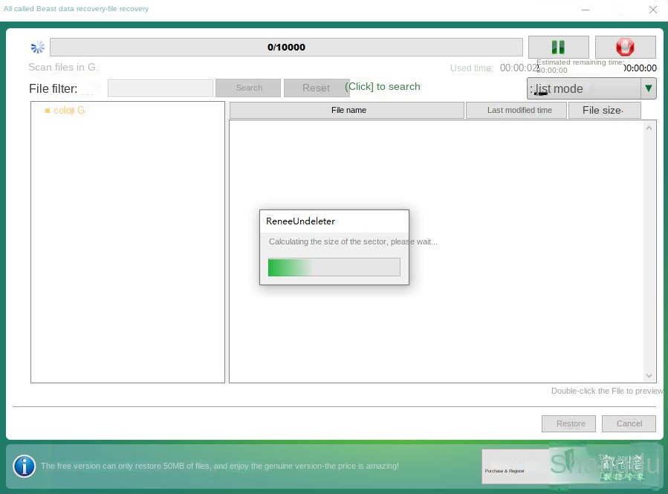The height and width of the screenshot is (494, 668).
Task: Sort by the File name column header
Action: click(x=348, y=110)
